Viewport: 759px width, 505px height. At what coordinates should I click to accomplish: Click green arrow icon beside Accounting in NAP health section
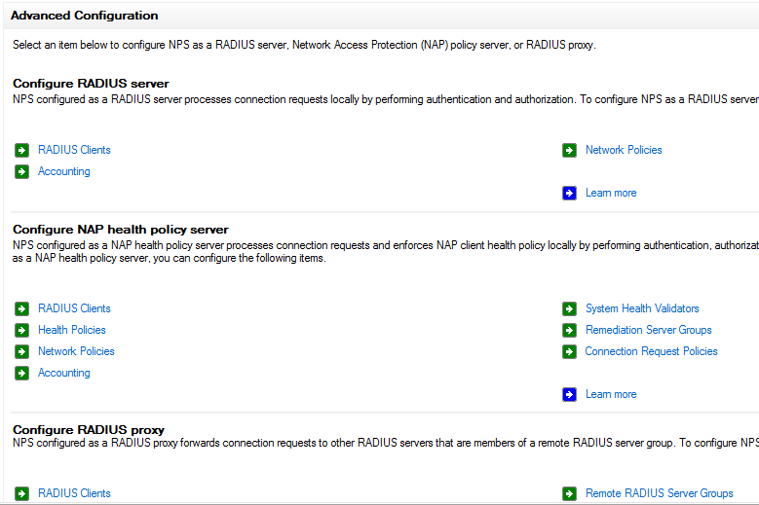[x=21, y=373]
